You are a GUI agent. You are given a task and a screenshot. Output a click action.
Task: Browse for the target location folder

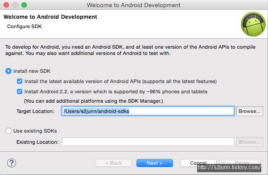[250, 111]
